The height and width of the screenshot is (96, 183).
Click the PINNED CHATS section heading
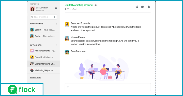pos(37,23)
